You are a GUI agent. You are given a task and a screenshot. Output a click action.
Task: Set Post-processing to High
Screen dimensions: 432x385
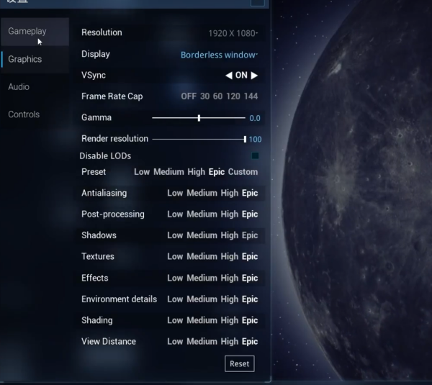pos(230,214)
